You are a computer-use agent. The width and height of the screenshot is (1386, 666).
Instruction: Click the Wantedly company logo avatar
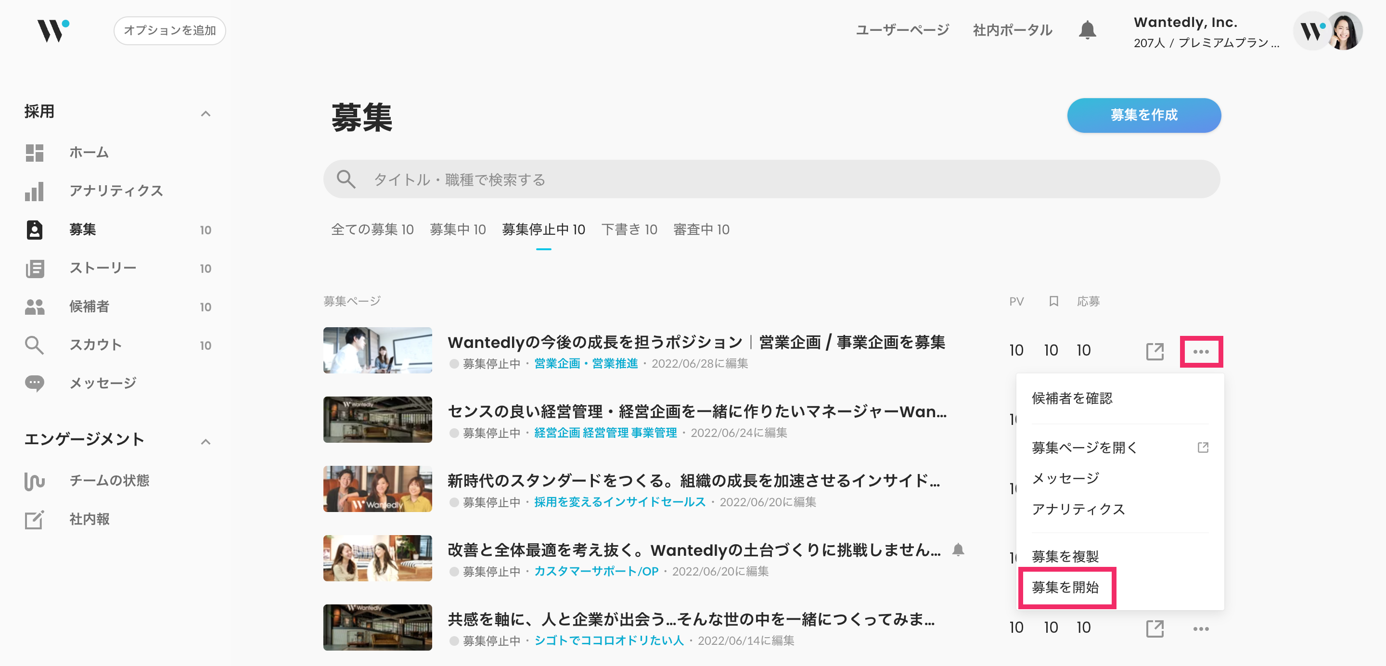click(x=1312, y=31)
